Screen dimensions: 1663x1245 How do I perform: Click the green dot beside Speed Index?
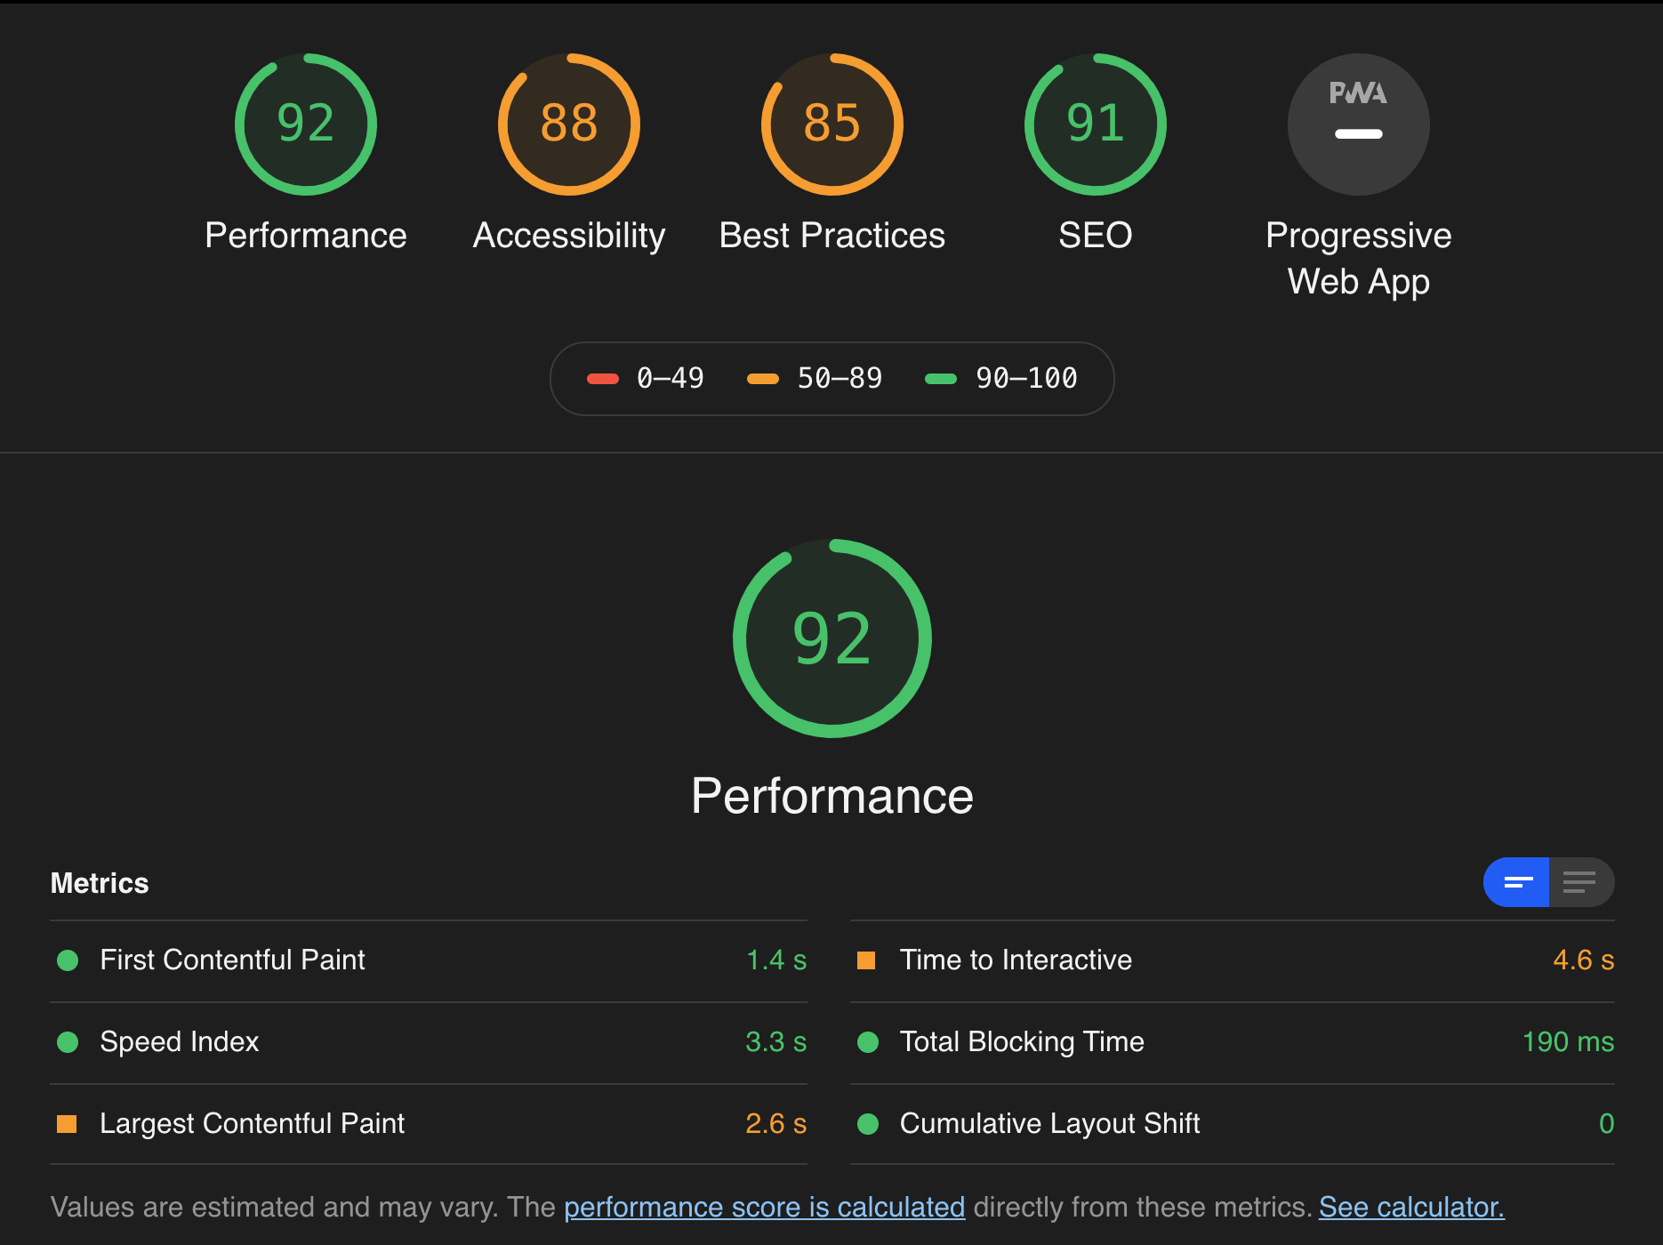point(68,1042)
